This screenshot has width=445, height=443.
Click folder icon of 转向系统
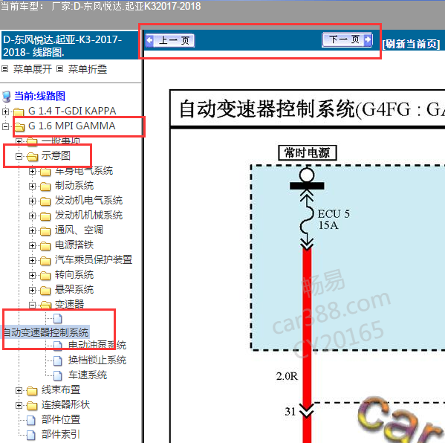tap(45, 276)
